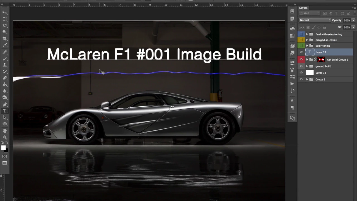Open the Creative Cloud Libraries panel

click(x=292, y=46)
